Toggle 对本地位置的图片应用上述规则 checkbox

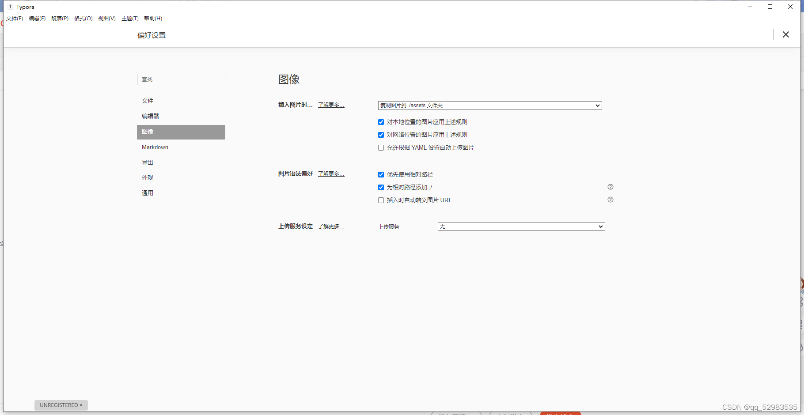click(381, 122)
